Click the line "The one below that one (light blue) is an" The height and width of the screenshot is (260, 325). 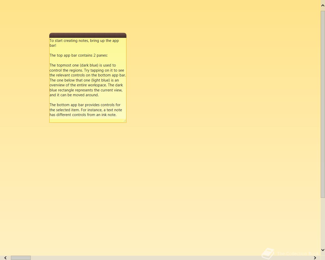pyautogui.click(x=84, y=80)
